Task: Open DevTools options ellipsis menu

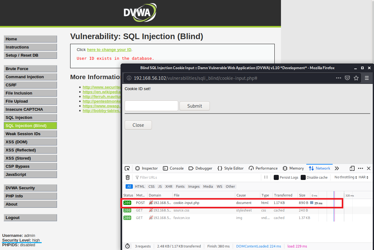Action: [361, 169]
